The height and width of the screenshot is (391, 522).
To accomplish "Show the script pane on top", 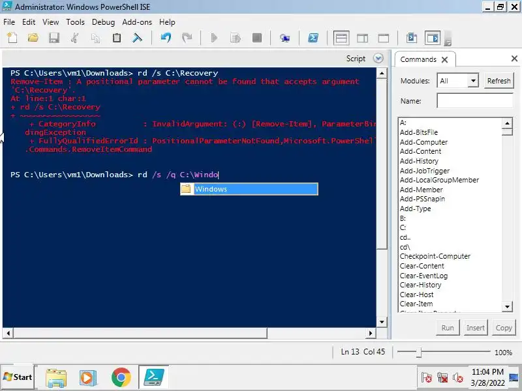I will (x=341, y=38).
